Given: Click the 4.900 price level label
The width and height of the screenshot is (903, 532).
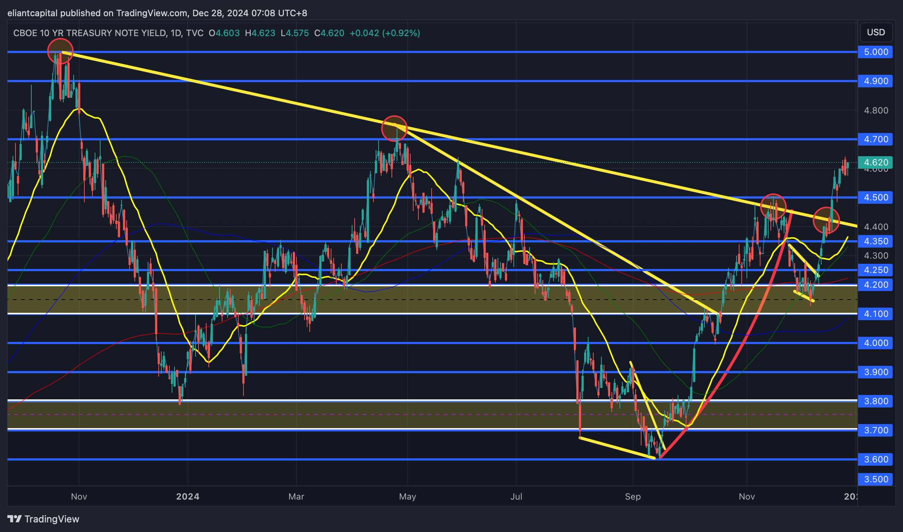Looking at the screenshot, I should [x=875, y=81].
